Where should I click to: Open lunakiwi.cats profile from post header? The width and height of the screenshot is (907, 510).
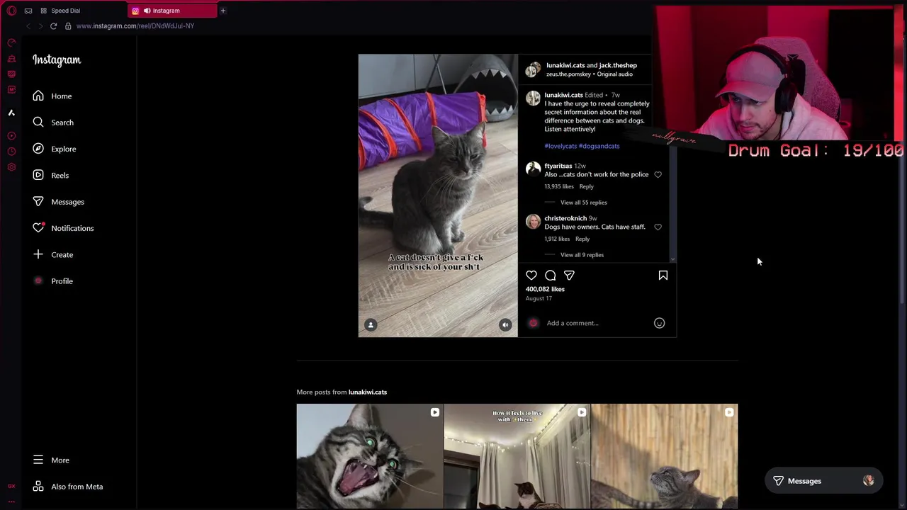pyautogui.click(x=565, y=65)
